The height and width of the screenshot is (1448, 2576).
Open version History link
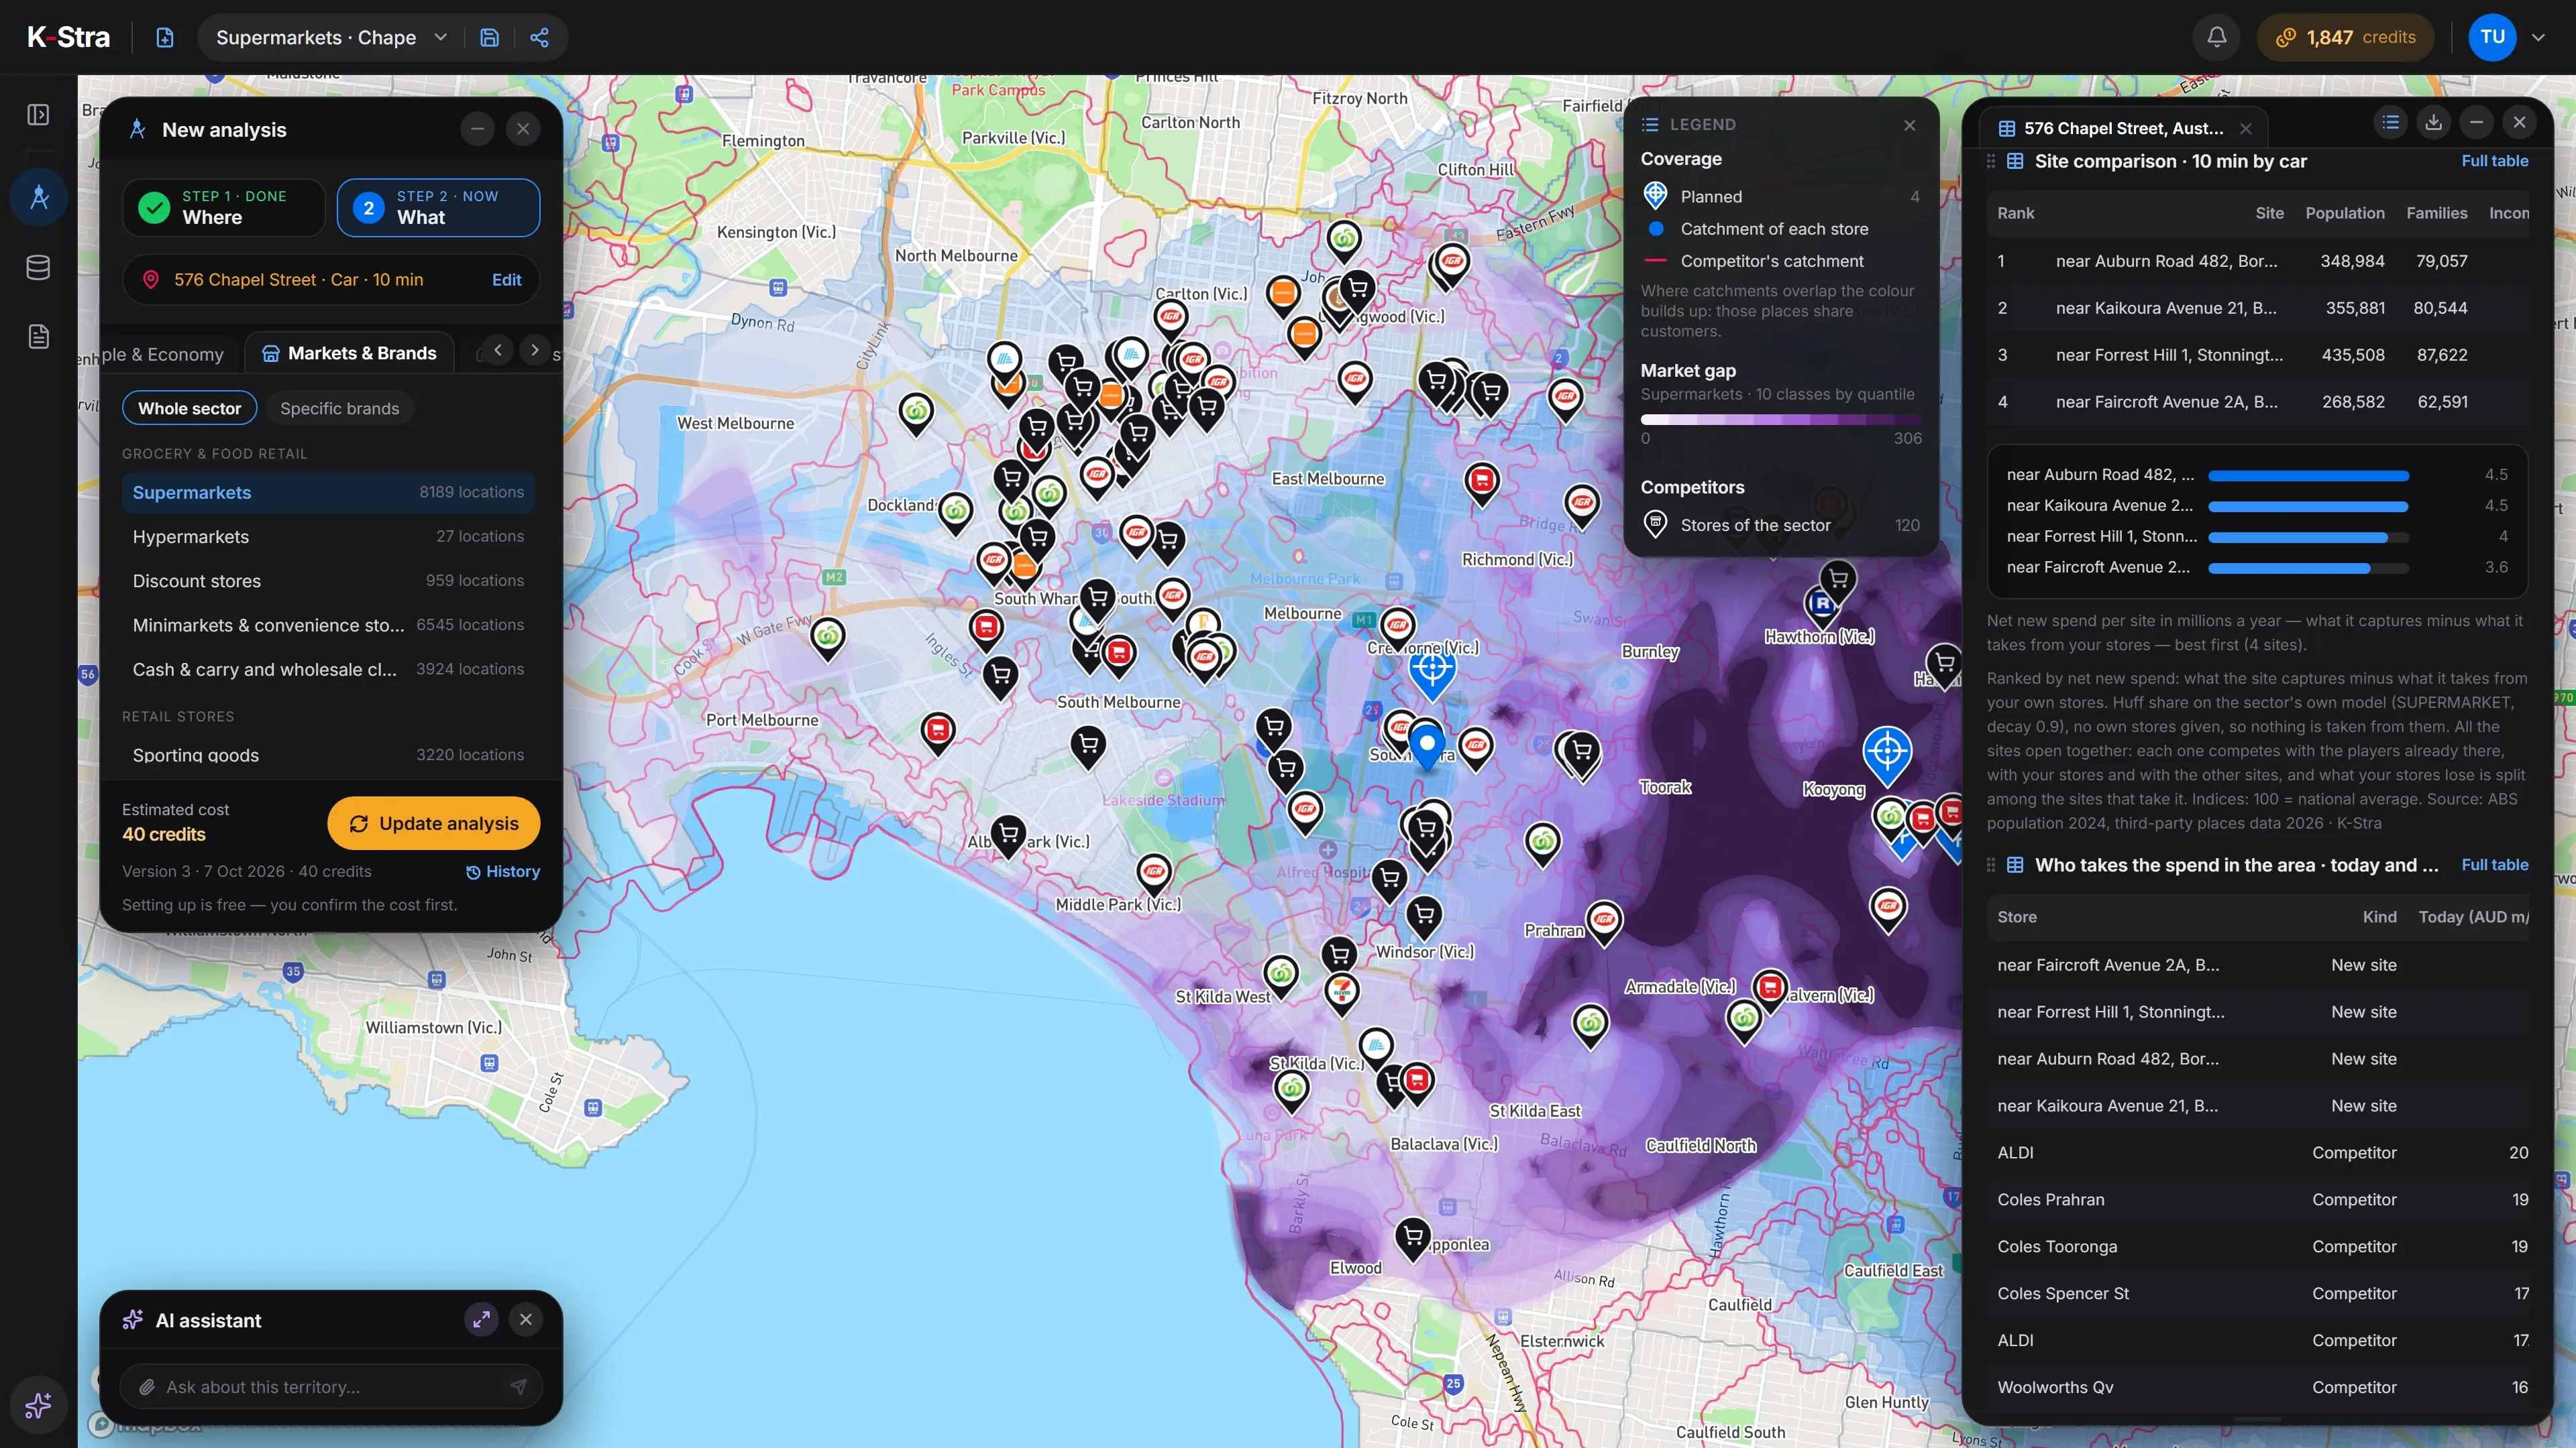point(503,871)
